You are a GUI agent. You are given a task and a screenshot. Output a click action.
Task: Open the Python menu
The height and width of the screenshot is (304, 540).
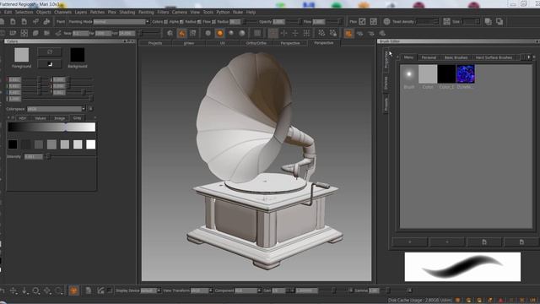[223, 12]
